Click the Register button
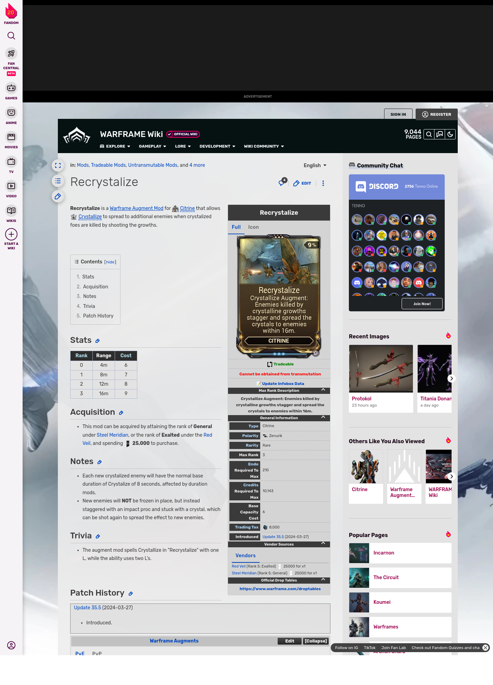This screenshot has height=685, width=493. pyautogui.click(x=437, y=114)
